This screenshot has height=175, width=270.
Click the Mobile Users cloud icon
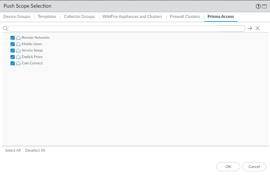pyautogui.click(x=18, y=44)
